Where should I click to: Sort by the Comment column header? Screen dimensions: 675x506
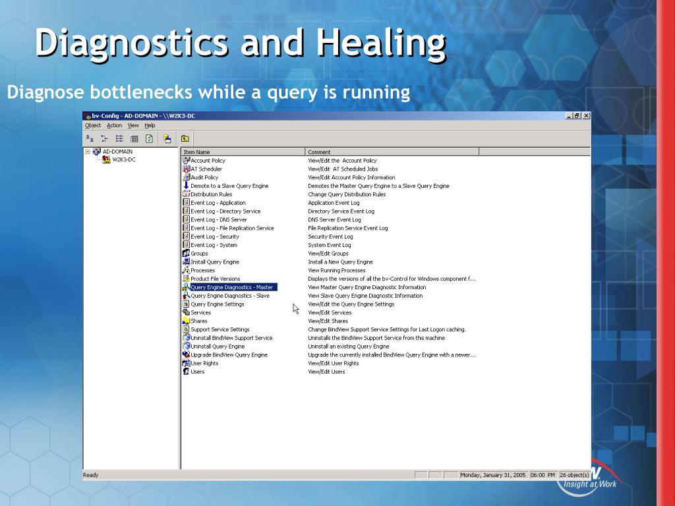(392, 152)
